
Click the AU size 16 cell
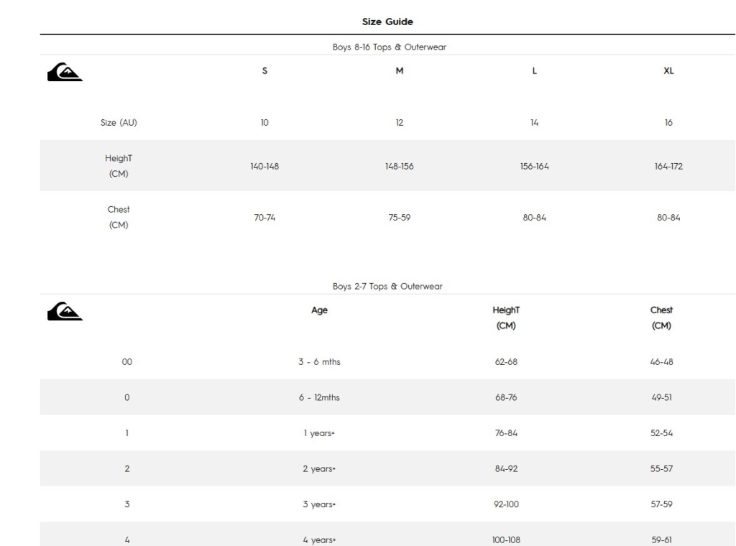tap(668, 122)
